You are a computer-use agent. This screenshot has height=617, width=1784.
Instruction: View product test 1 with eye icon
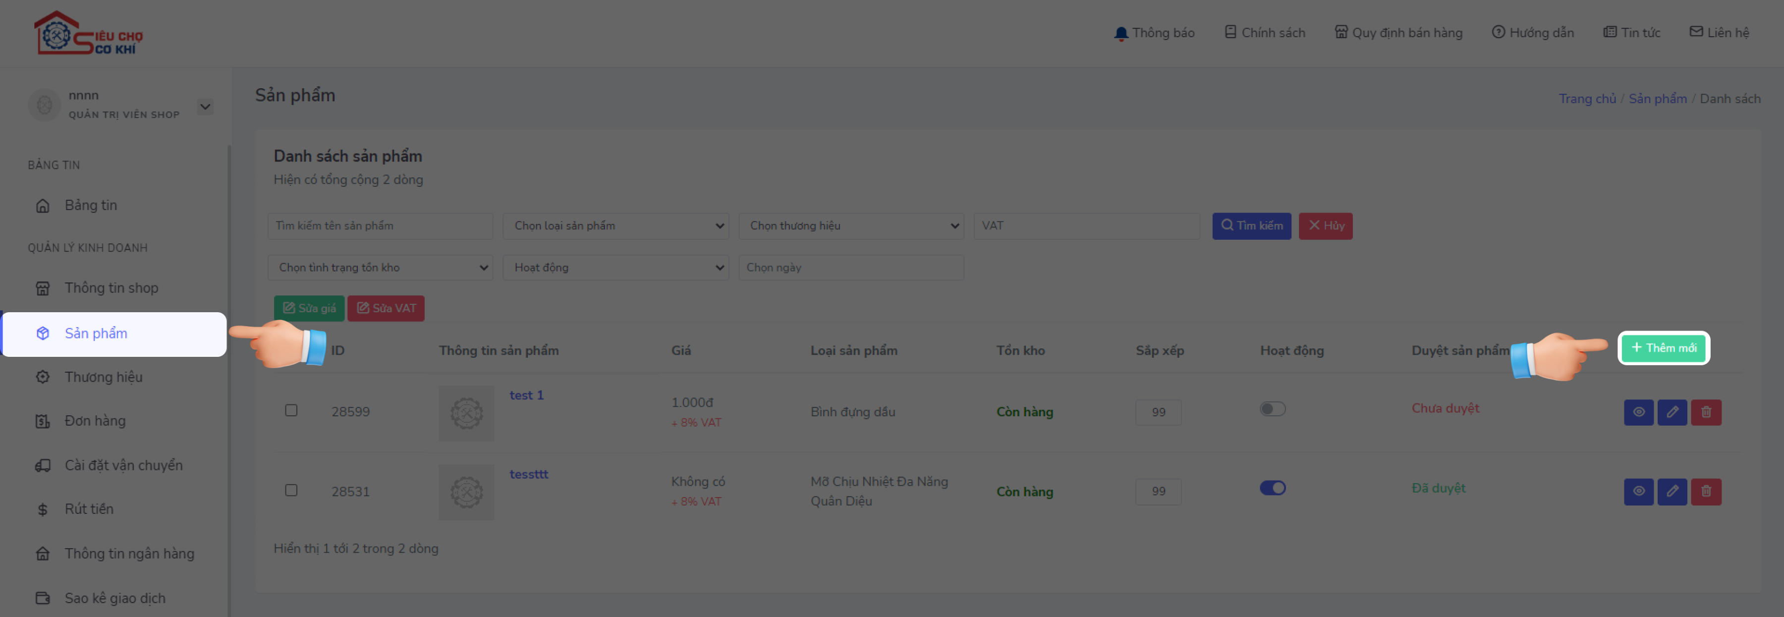(1639, 413)
